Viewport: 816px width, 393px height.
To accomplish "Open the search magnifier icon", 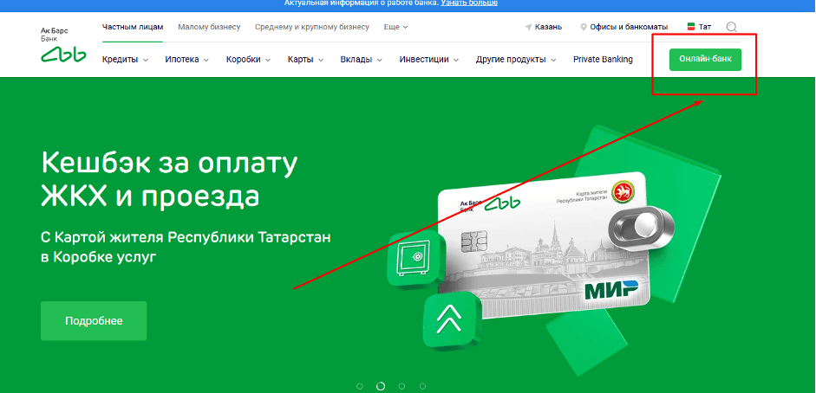I will click(731, 27).
